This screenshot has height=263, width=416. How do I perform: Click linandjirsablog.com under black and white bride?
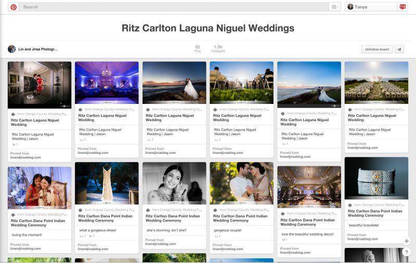160,244
